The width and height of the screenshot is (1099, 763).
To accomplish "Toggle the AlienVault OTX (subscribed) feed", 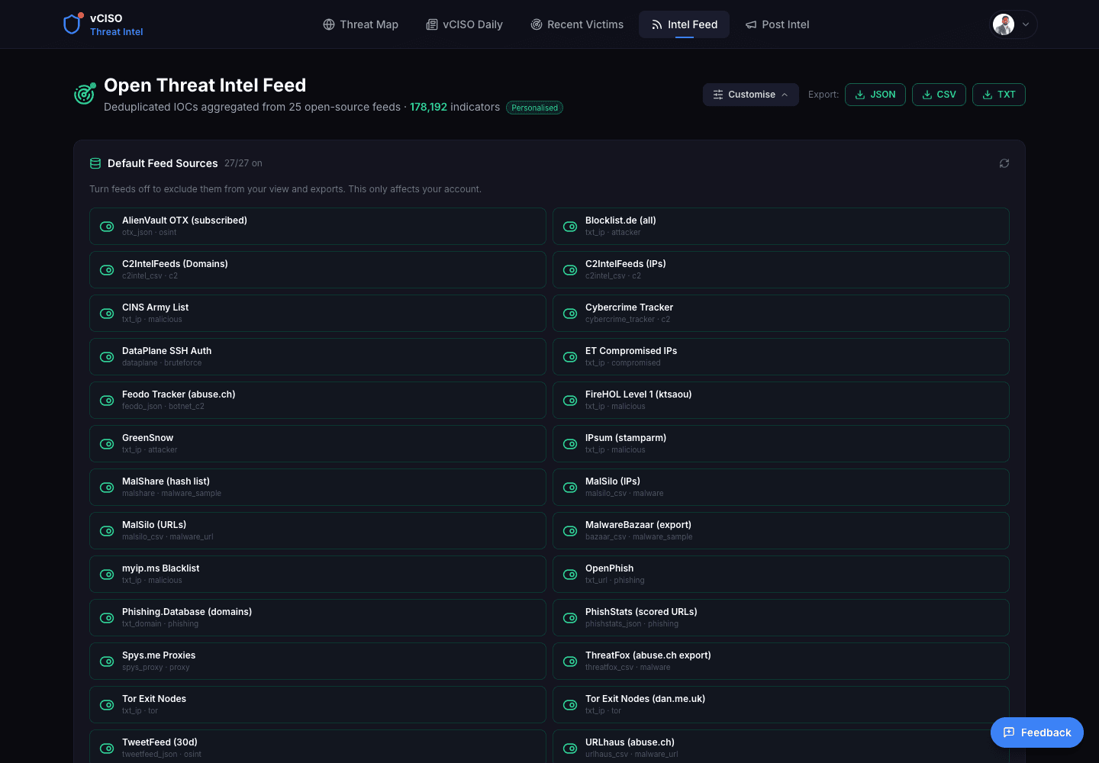I will pyautogui.click(x=107, y=227).
